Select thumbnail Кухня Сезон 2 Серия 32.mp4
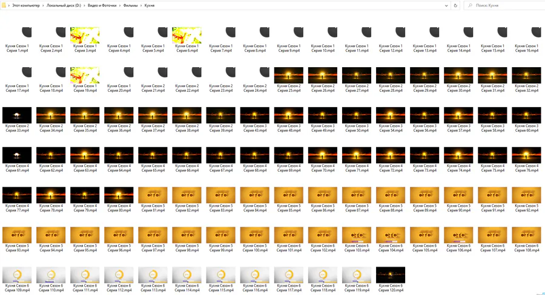Viewport: 545px width, 295px height. pyautogui.click(x=526, y=75)
